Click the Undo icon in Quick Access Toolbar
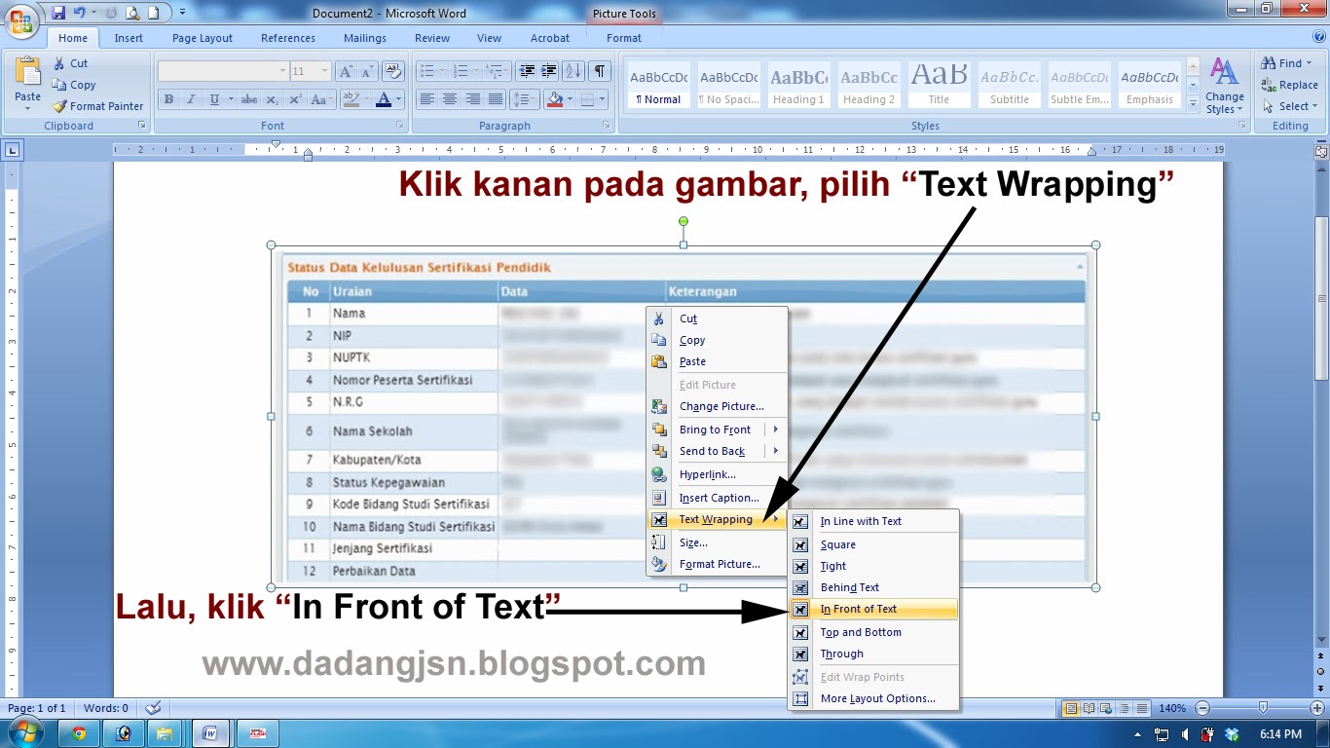1330x748 pixels. click(80, 14)
